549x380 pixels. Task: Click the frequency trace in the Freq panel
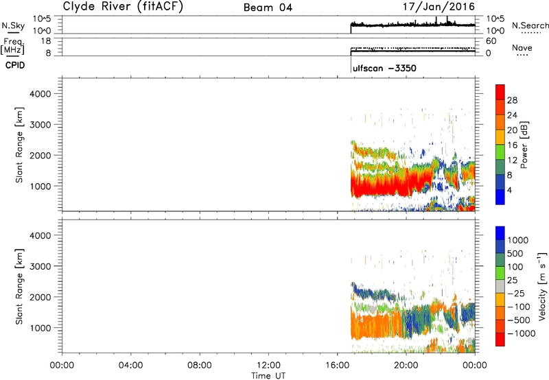coord(413,51)
